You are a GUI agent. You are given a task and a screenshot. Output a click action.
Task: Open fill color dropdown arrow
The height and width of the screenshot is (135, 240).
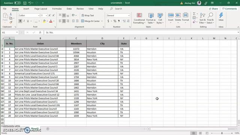click(47, 21)
